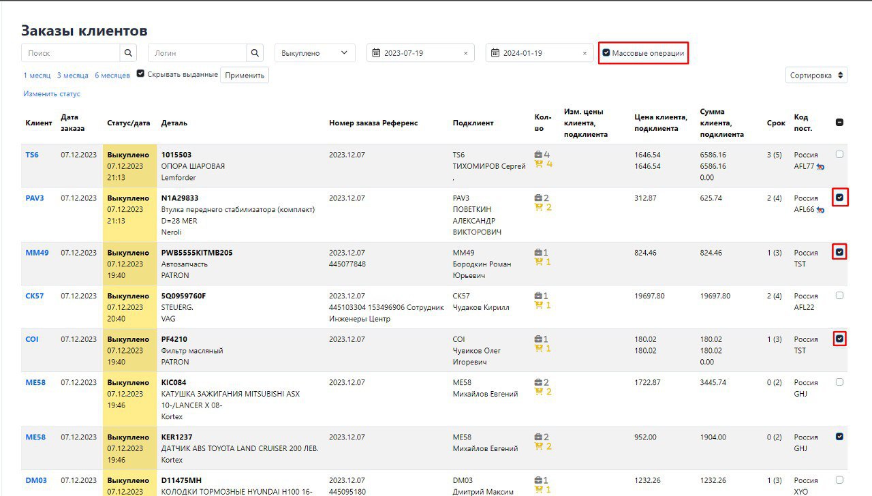Open client link CK57
The height and width of the screenshot is (496, 872).
(35, 296)
